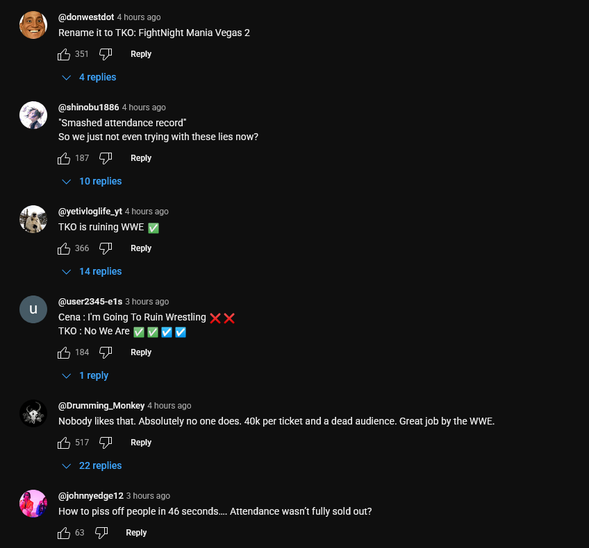Dislike @yetivloglife_yt's TKO comment
This screenshot has height=548, width=589.
coord(106,248)
